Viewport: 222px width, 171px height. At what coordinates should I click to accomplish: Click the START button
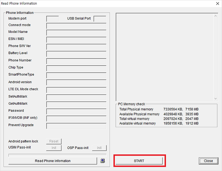(x=139, y=161)
